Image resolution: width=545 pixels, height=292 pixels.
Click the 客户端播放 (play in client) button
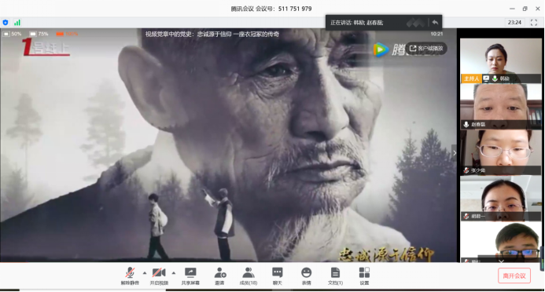[x=426, y=48]
